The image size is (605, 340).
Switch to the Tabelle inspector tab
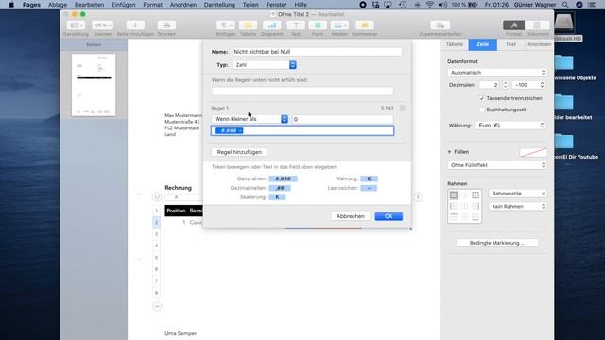coord(454,44)
